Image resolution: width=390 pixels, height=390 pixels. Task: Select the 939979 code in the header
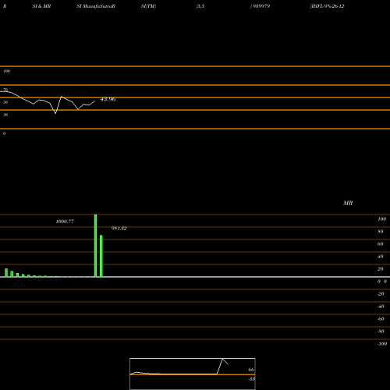[261, 6]
